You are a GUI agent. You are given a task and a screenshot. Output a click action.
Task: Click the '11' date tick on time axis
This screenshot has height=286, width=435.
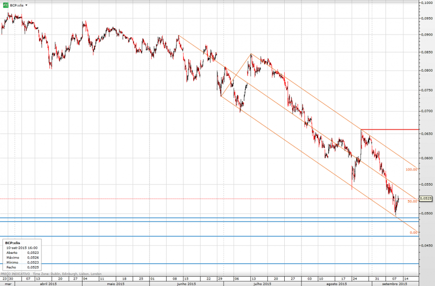point(102,279)
